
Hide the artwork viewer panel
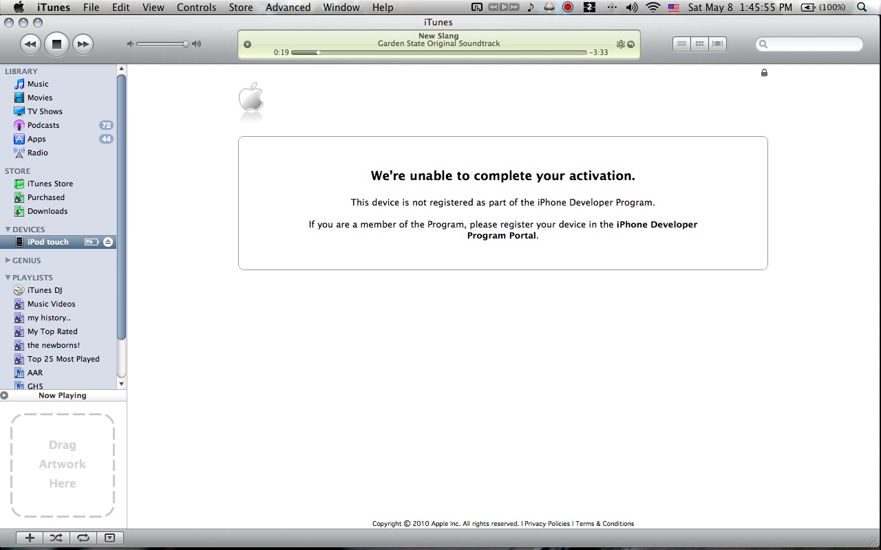tap(109, 538)
